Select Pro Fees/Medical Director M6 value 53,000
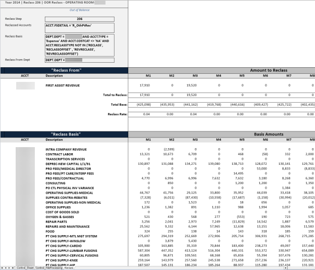 coord(262,168)
